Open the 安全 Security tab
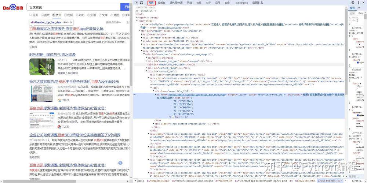Screen dimensions: 367x183 click(x=227, y=3)
